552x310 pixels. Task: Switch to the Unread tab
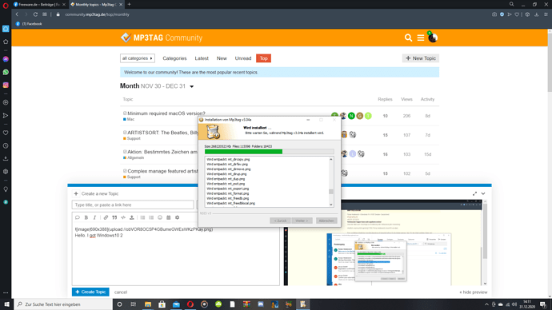pos(243,58)
